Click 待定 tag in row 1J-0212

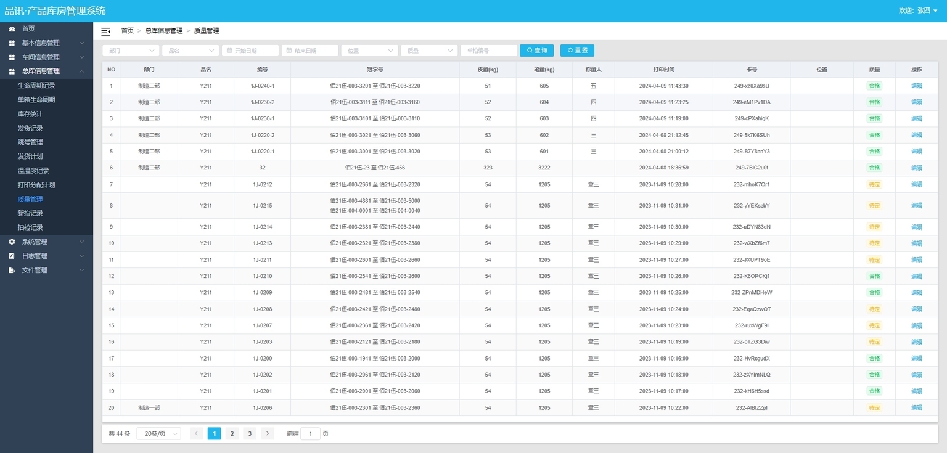click(x=874, y=184)
